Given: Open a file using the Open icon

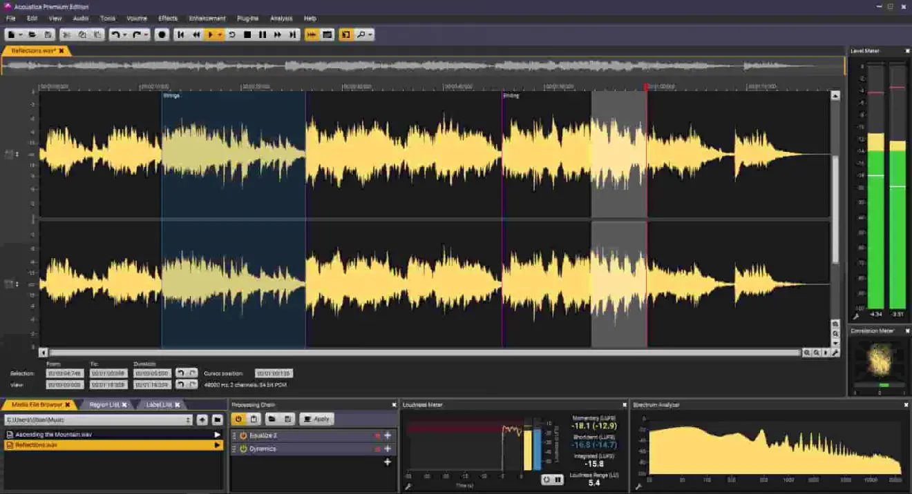Looking at the screenshot, I should 33,34.
